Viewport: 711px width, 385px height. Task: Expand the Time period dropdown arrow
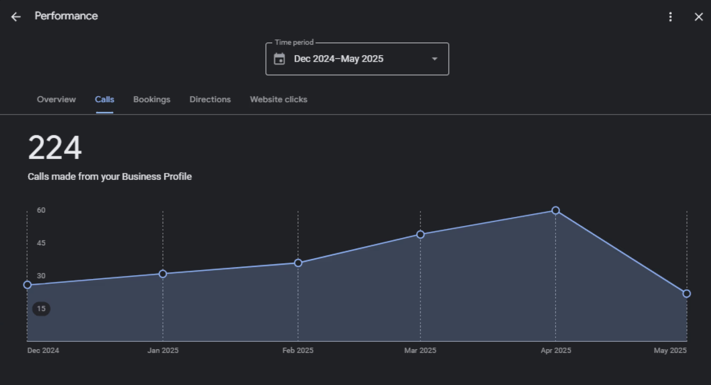point(434,59)
